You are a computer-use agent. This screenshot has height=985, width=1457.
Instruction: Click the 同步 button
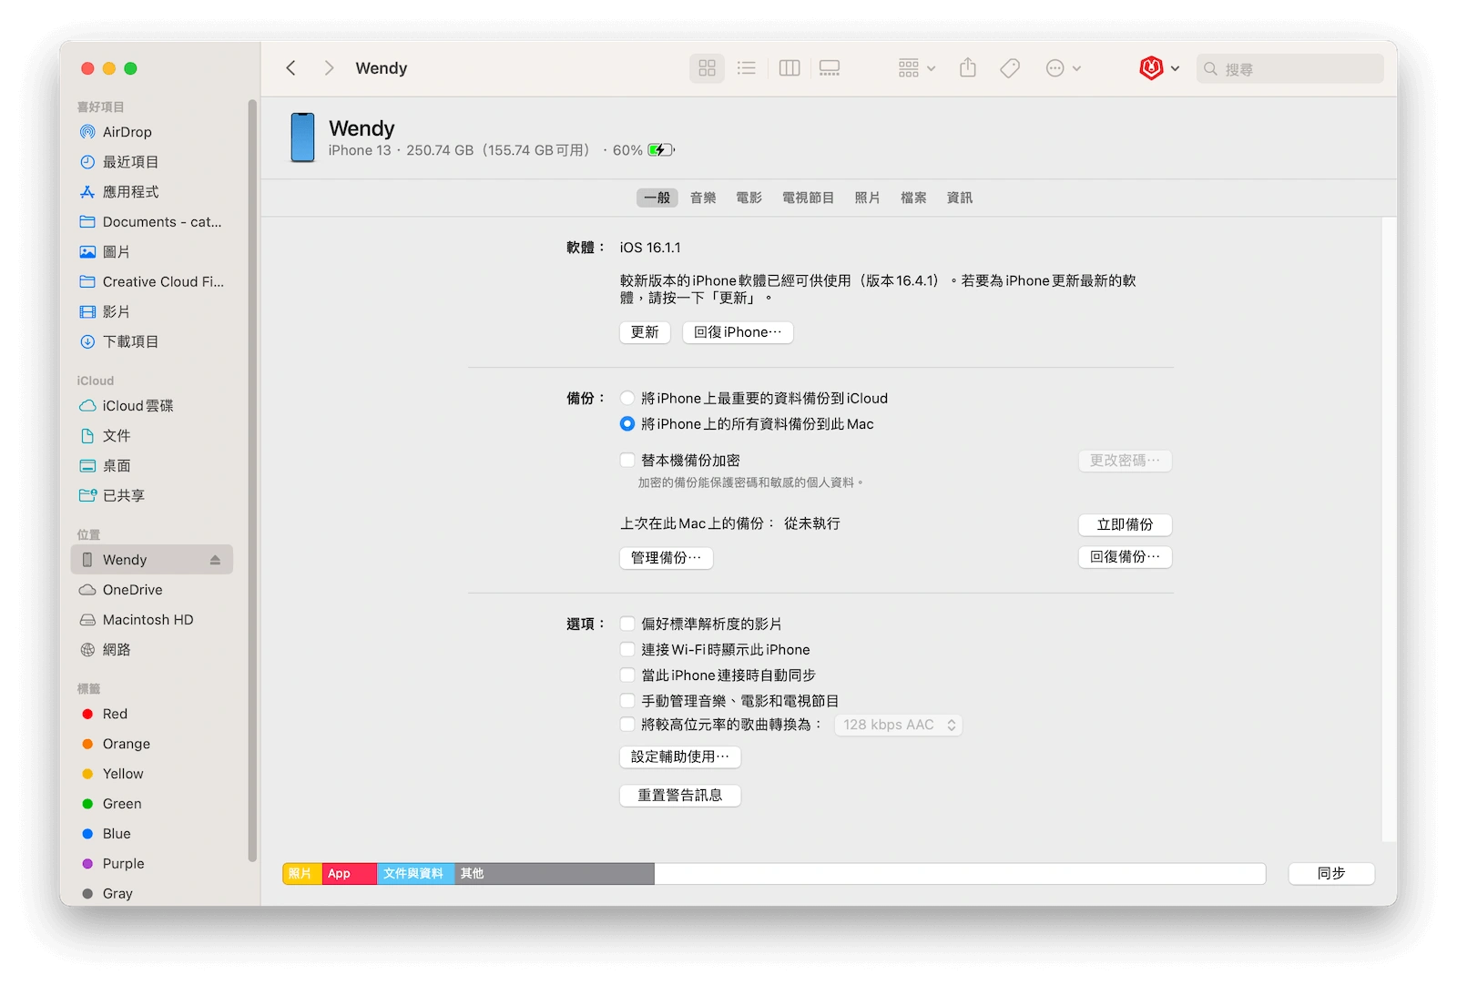click(x=1331, y=873)
